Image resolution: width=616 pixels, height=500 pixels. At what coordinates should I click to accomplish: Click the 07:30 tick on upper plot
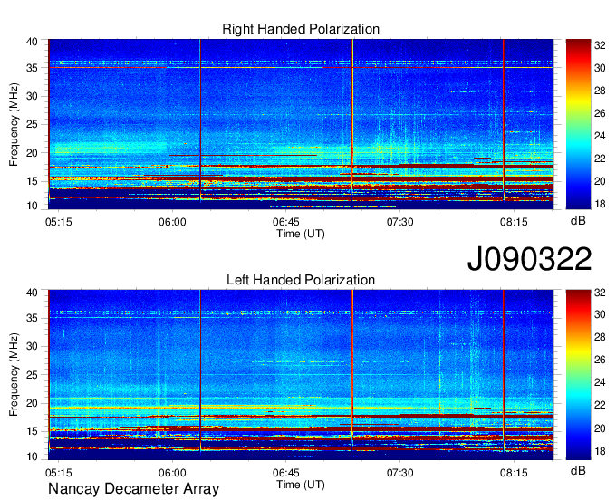399,222
